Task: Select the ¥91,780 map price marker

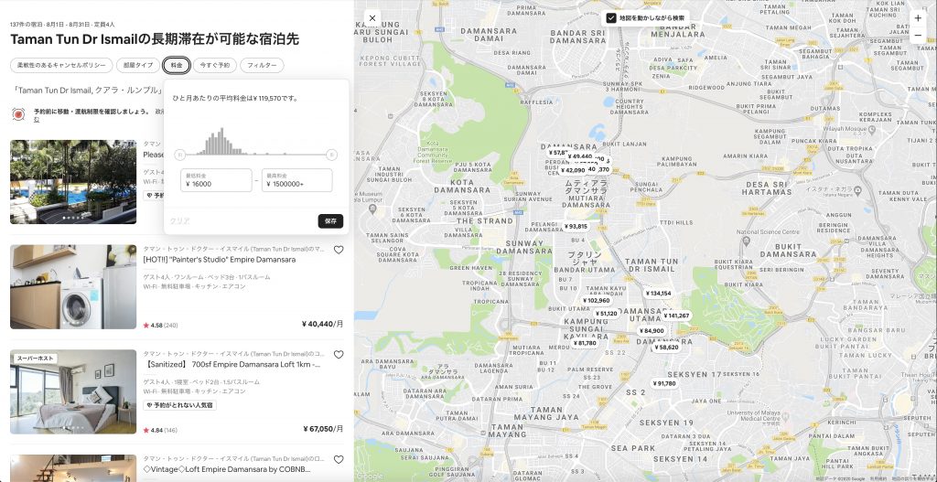Action: pos(664,383)
